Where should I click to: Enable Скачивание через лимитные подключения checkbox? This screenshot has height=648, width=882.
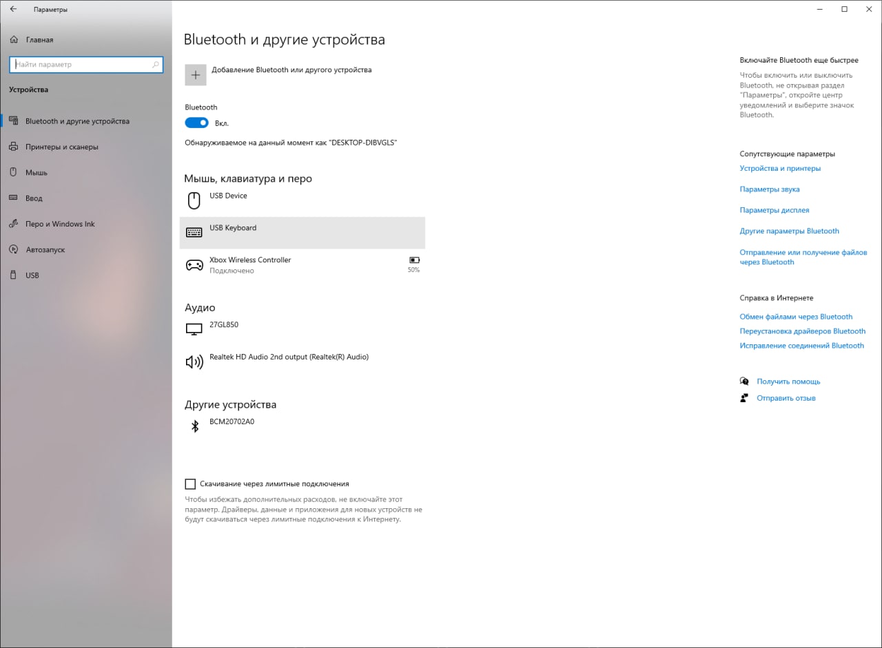tap(190, 484)
